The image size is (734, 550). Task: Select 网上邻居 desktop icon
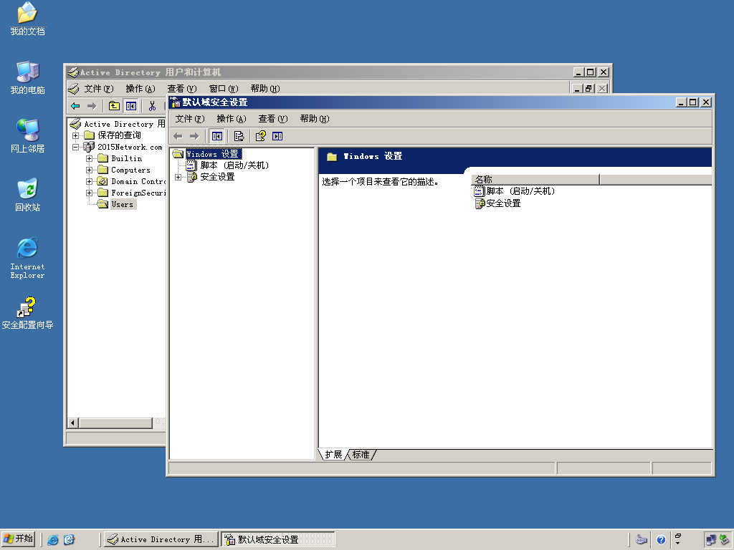tap(27, 136)
